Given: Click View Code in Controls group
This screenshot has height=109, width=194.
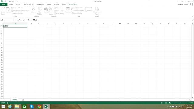Looking at the screenshot, I should click(x=59, y=11).
